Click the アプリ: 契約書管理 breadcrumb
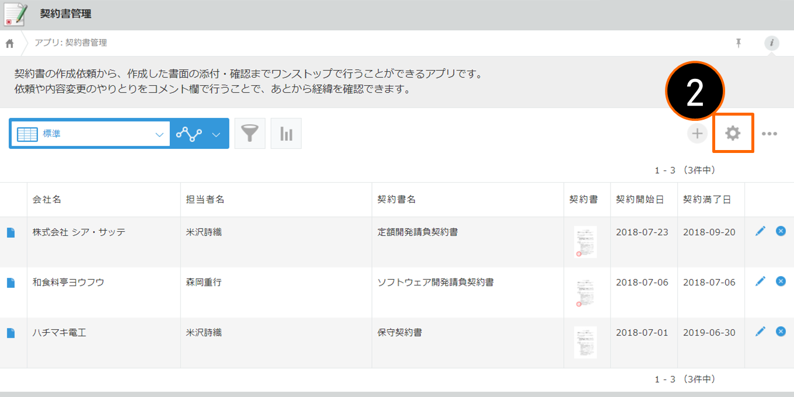Screen dimensions: 794x397 coord(71,43)
